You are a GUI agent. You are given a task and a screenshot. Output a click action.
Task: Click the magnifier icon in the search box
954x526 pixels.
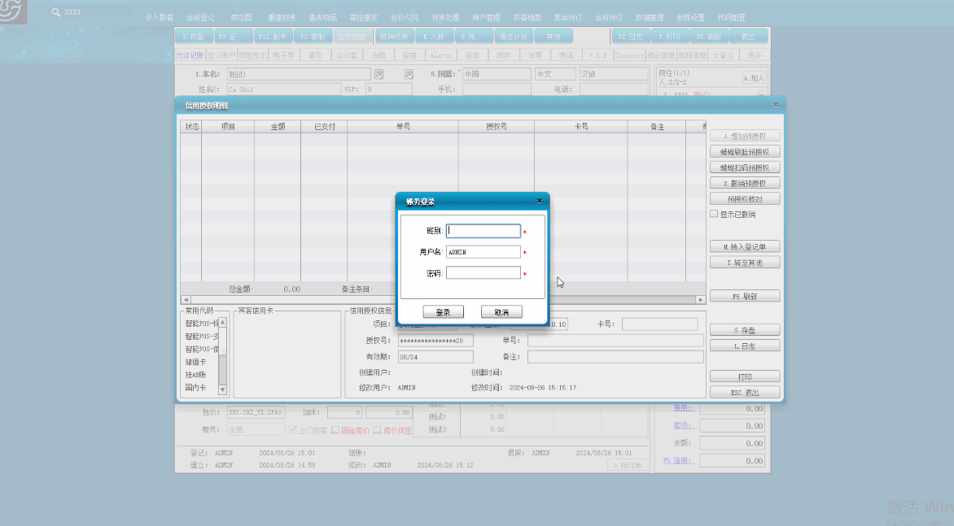pyautogui.click(x=56, y=12)
